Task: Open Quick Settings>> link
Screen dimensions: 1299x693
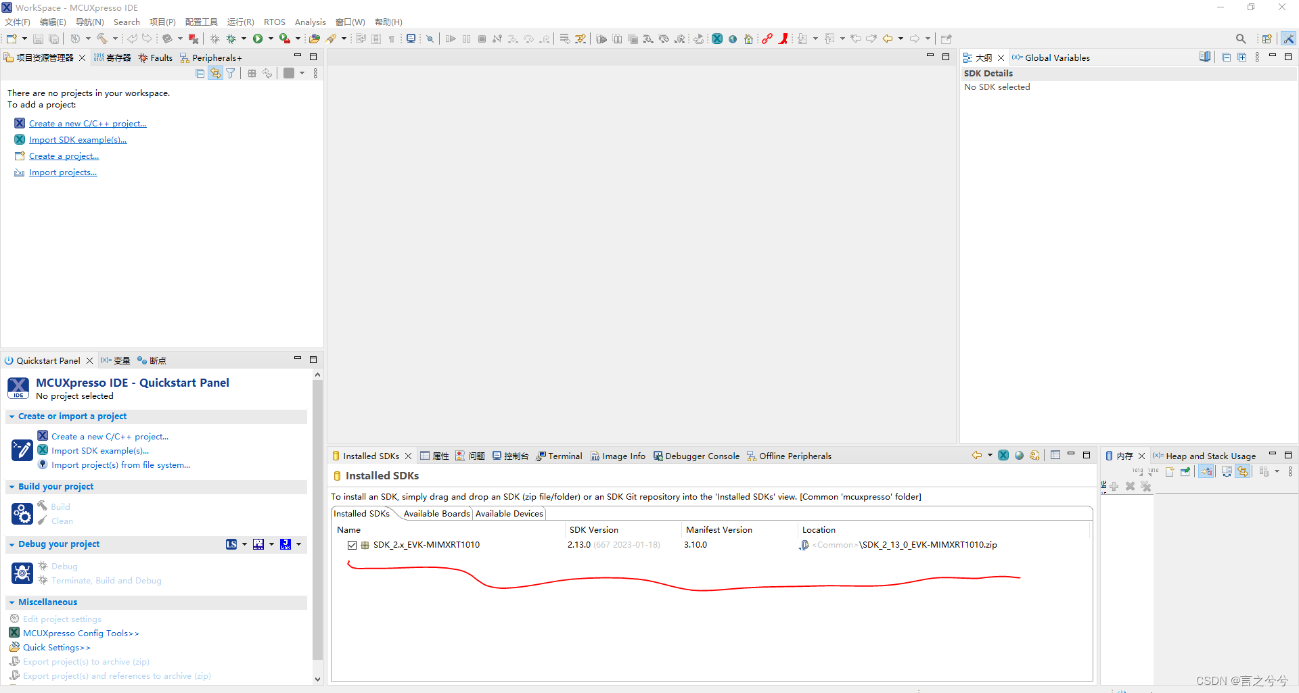Action: click(x=56, y=648)
